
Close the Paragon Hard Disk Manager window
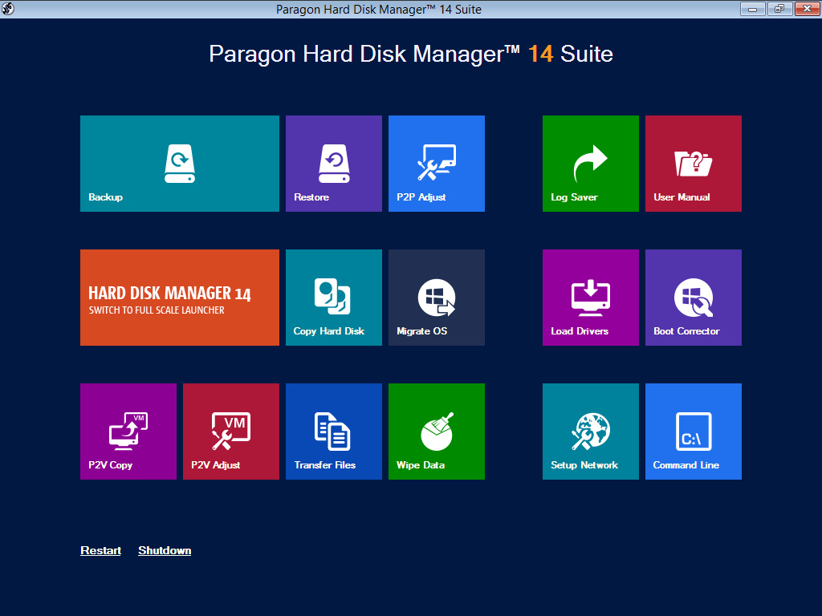807,8
